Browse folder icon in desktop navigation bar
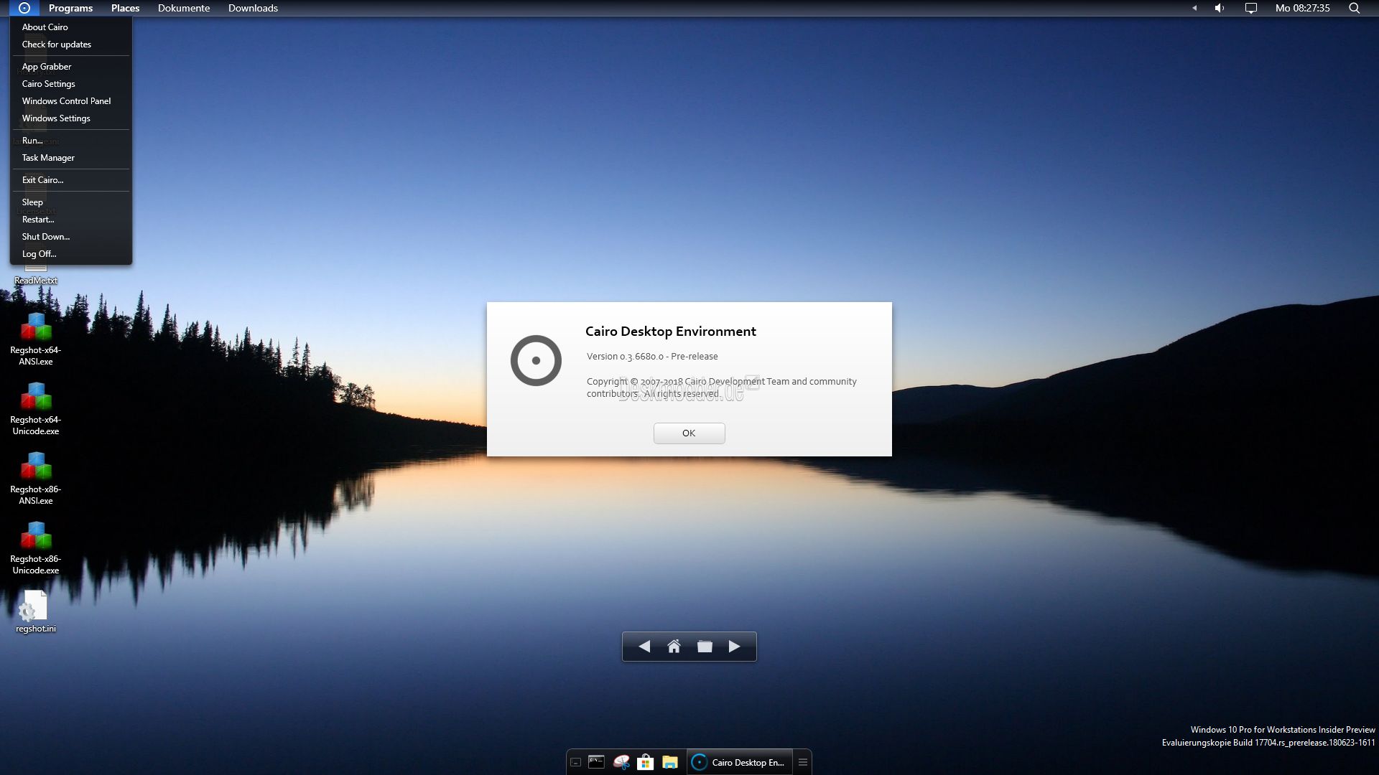1379x775 pixels. click(x=705, y=647)
